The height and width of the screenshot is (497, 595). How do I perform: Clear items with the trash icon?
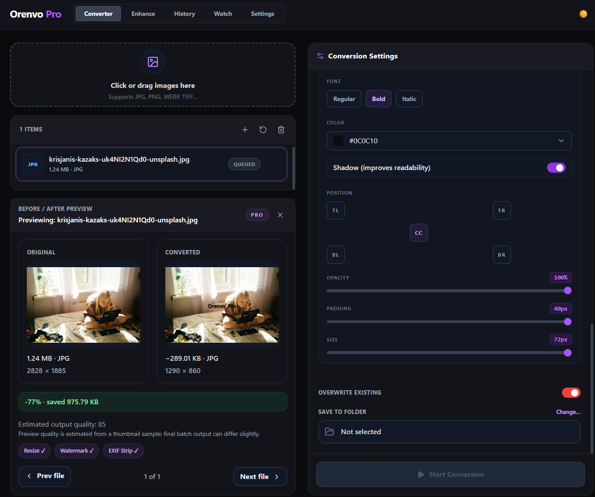[x=281, y=130]
